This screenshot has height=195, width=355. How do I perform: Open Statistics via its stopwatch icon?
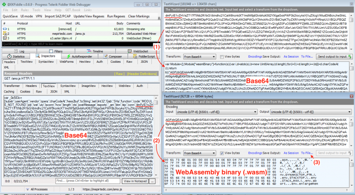tap(9, 56)
